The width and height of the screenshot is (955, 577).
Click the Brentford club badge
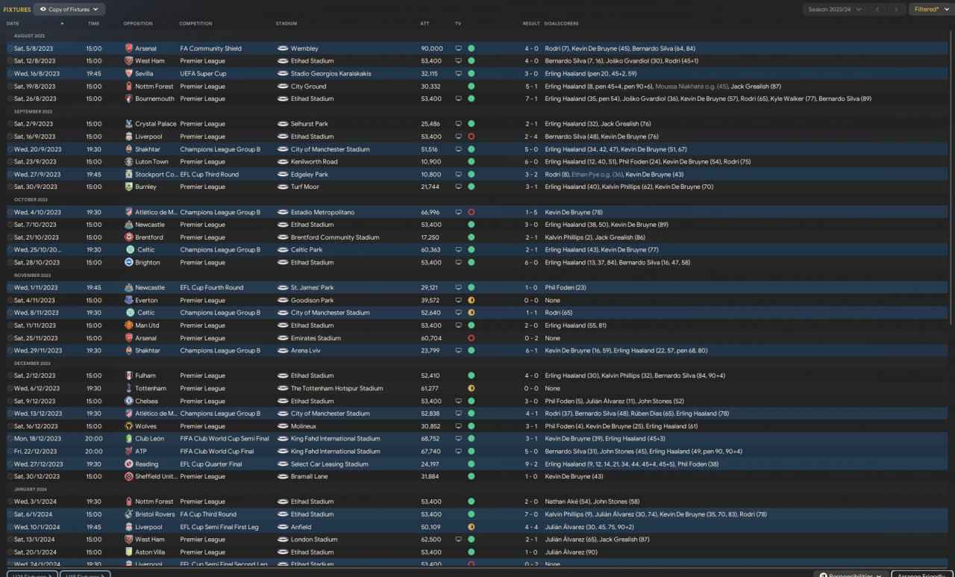129,237
